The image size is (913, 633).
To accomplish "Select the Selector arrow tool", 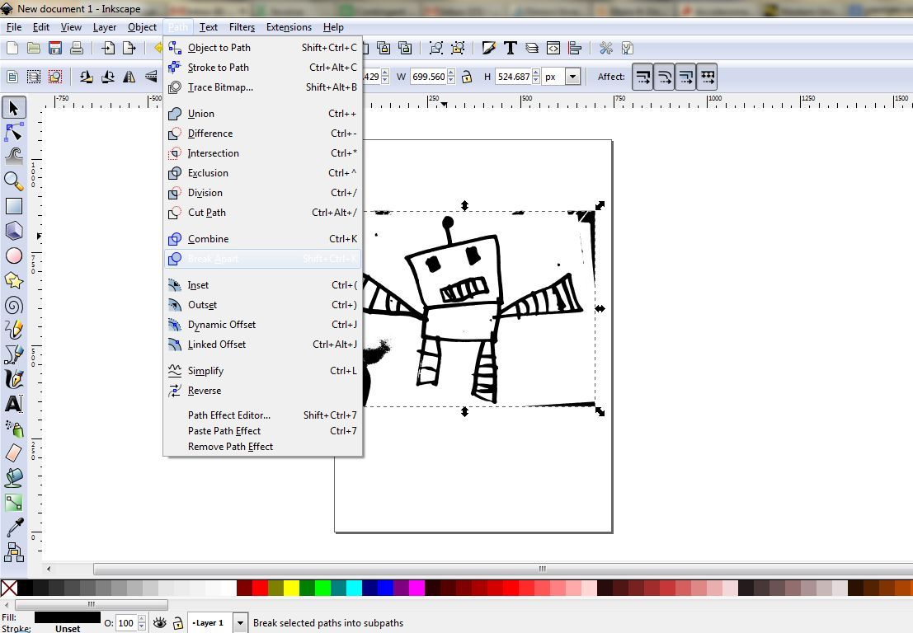I will click(x=13, y=107).
